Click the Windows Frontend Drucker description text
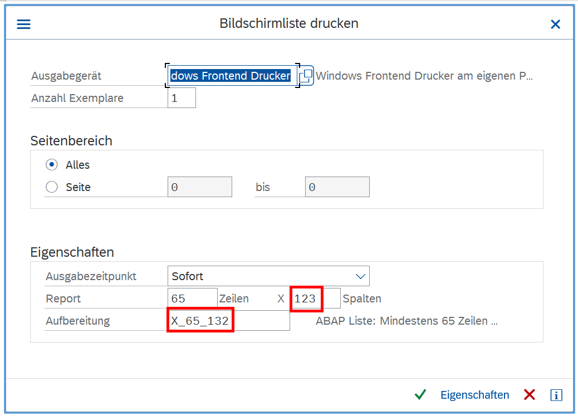 (424, 76)
